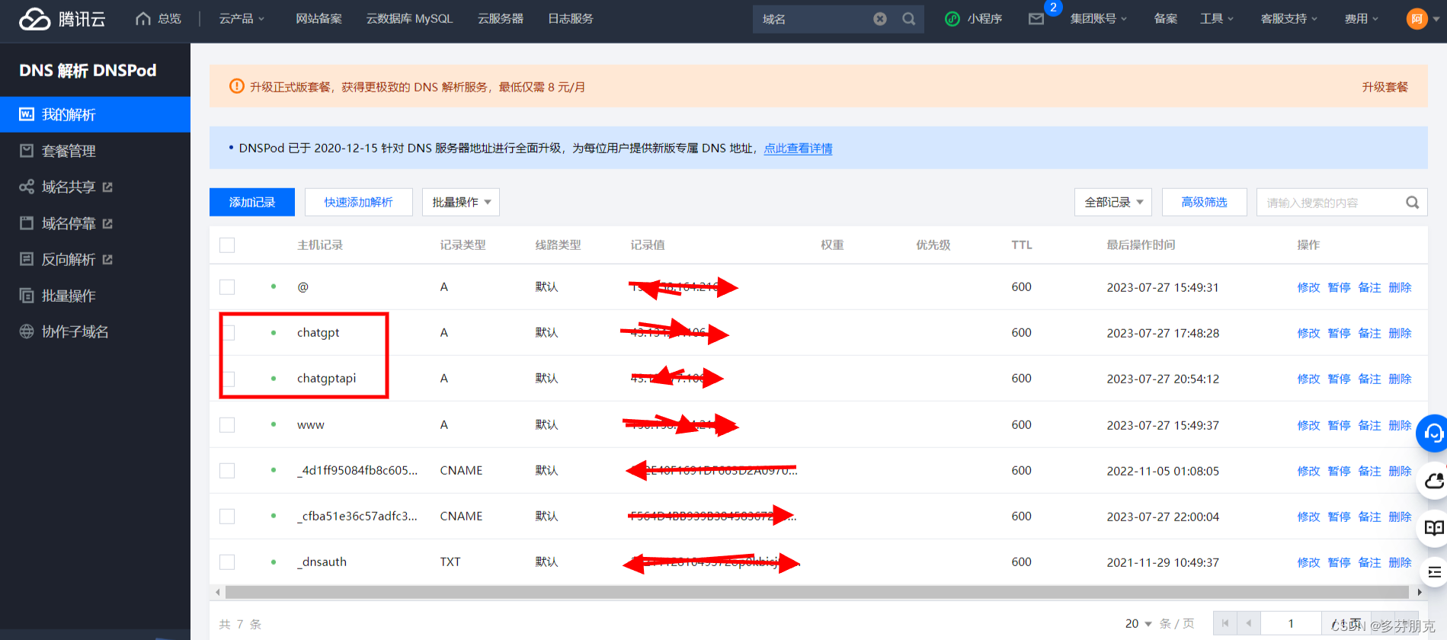This screenshot has width=1447, height=640.
Task: Click the 快速添加解析 button
Action: [358, 202]
